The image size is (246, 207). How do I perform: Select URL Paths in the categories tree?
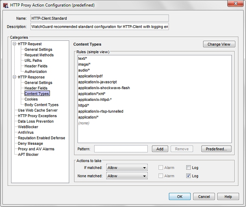click(x=33, y=61)
